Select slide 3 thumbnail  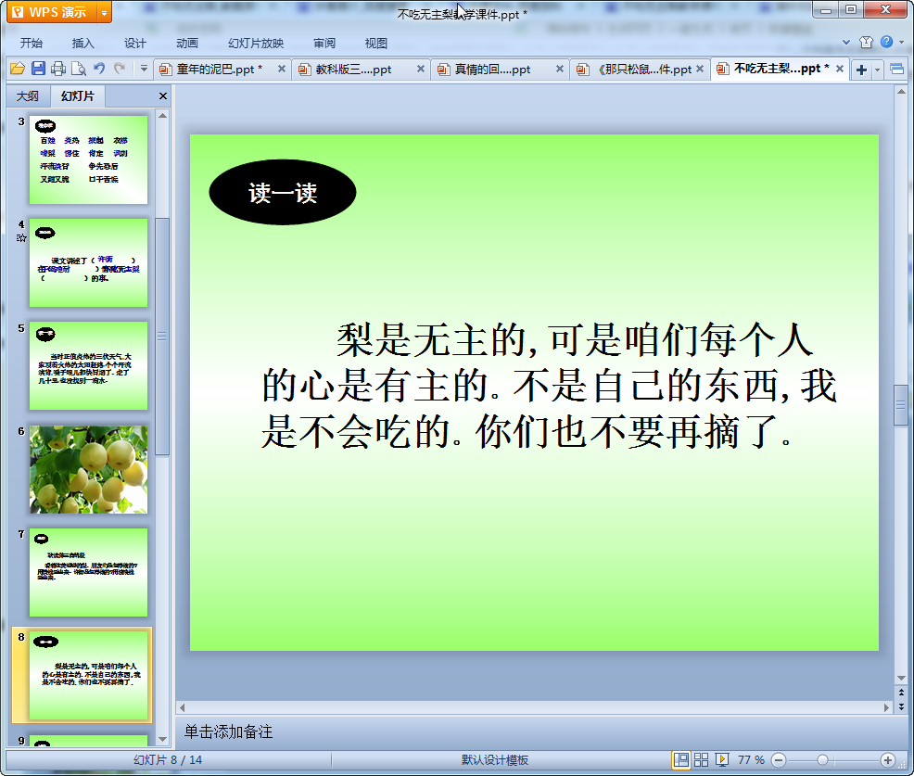coord(89,159)
